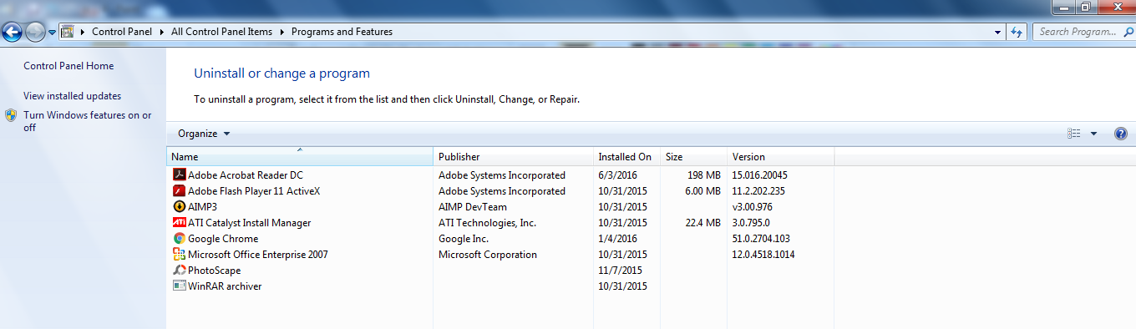The image size is (1136, 329).
Task: Open the help question mark button
Action: tap(1121, 134)
